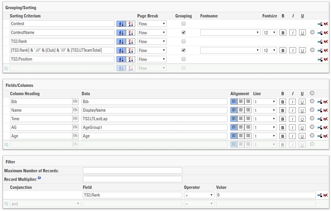
Task: Enable grouping for Contest criterium
Action: click(183, 24)
